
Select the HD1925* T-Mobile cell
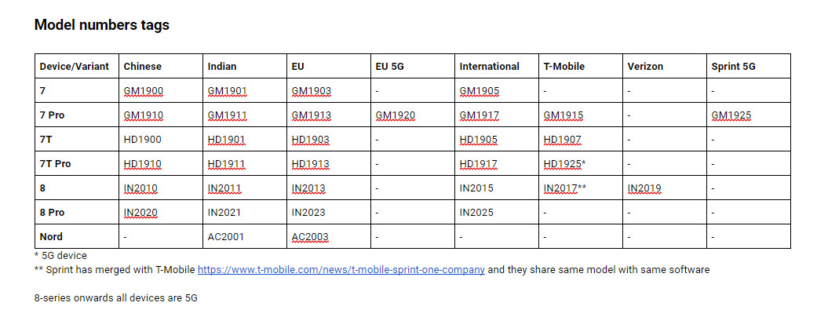tap(580, 164)
